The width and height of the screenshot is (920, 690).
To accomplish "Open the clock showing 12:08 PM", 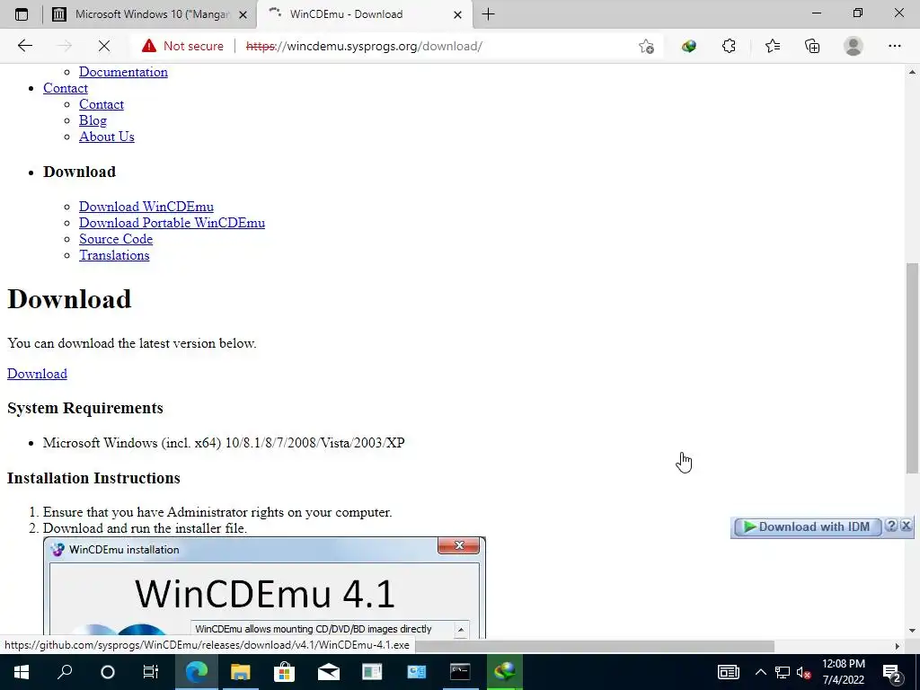I will [x=843, y=672].
